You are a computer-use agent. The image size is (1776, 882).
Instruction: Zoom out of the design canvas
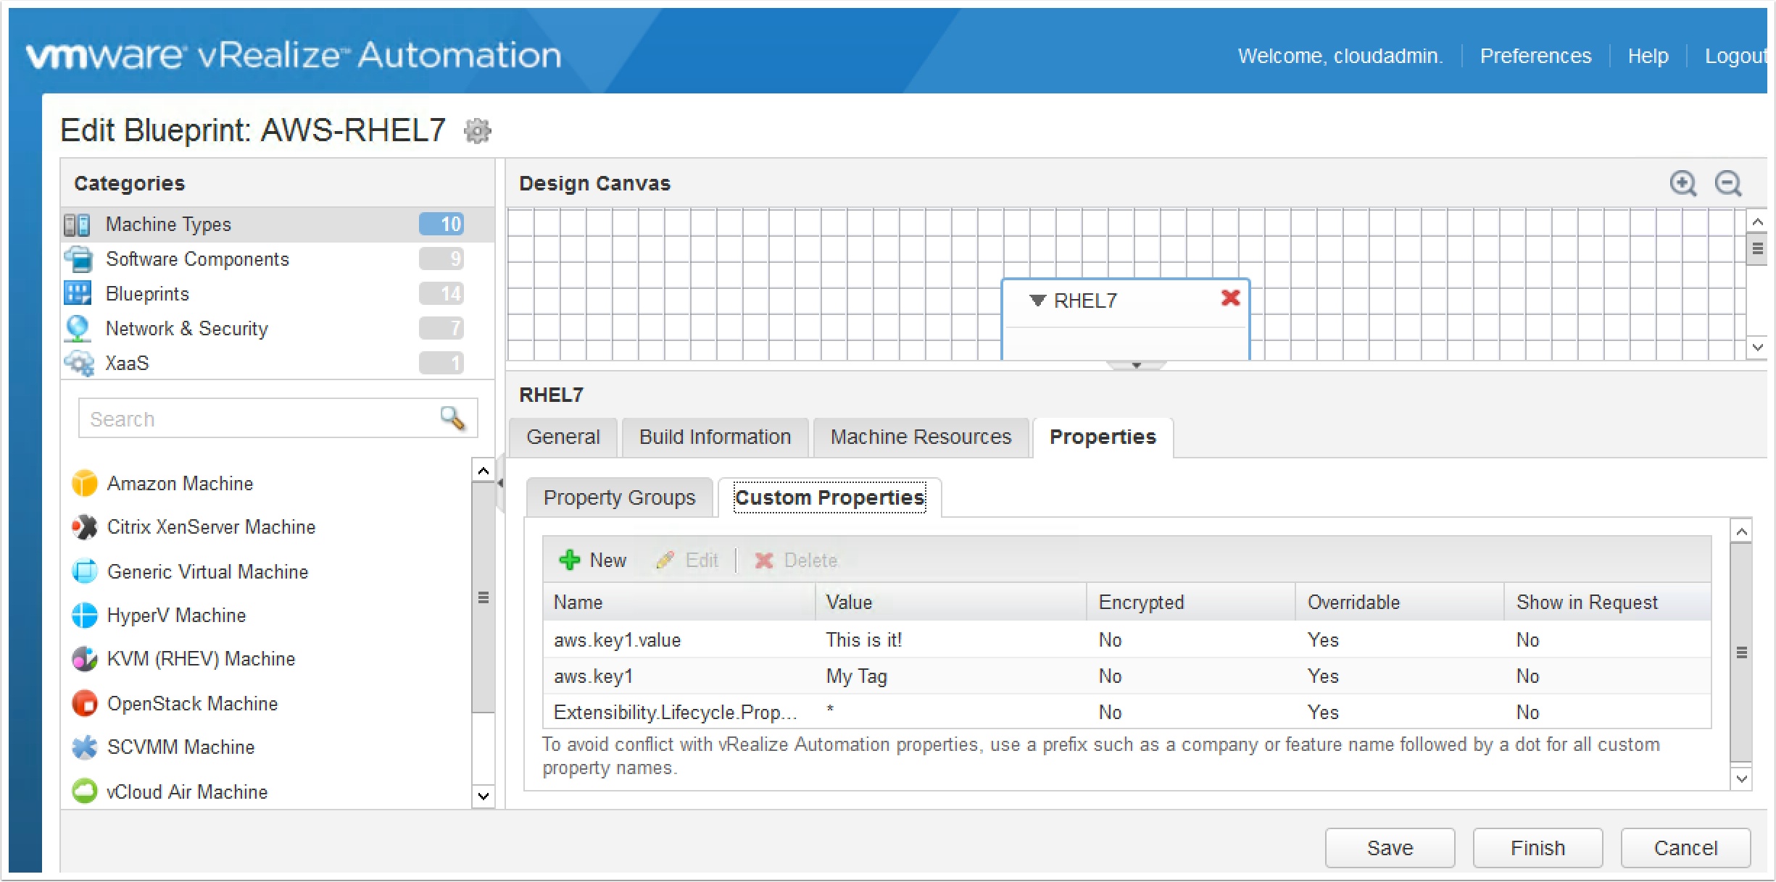(x=1728, y=183)
